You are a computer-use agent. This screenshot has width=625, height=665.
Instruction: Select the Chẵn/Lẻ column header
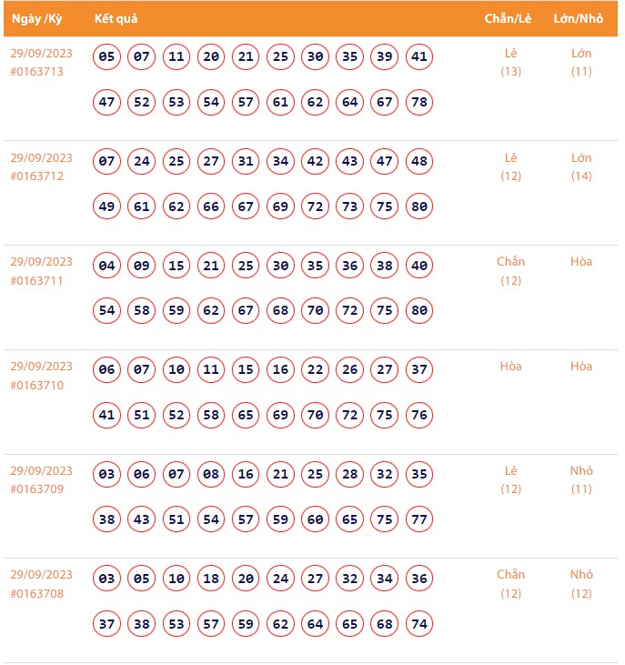[x=510, y=19]
